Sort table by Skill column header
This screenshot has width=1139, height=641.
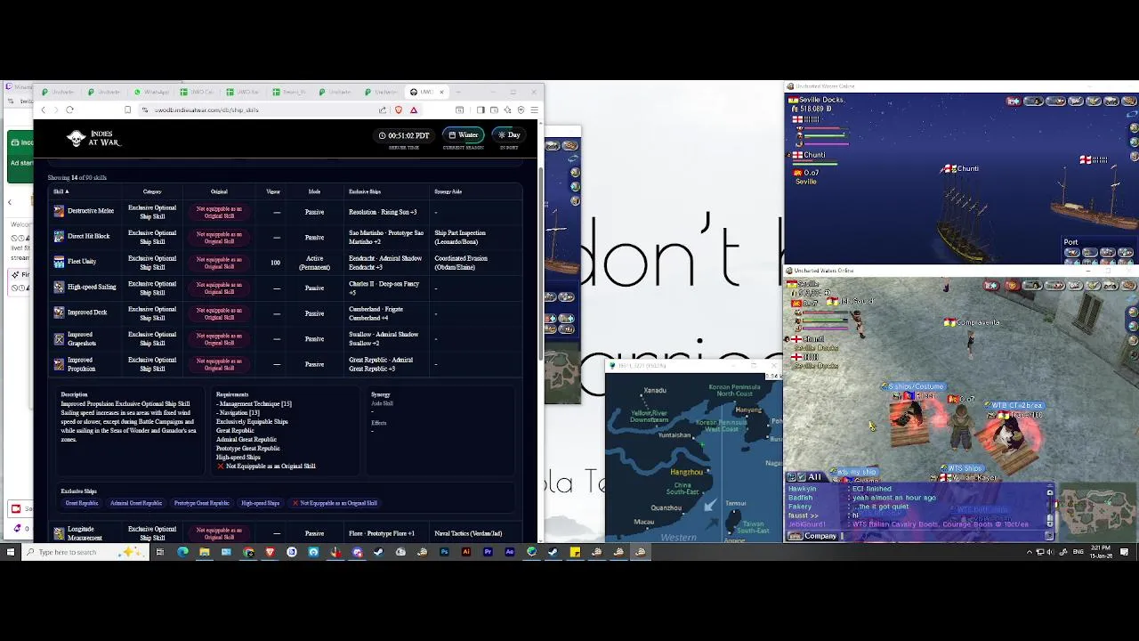[x=61, y=191]
